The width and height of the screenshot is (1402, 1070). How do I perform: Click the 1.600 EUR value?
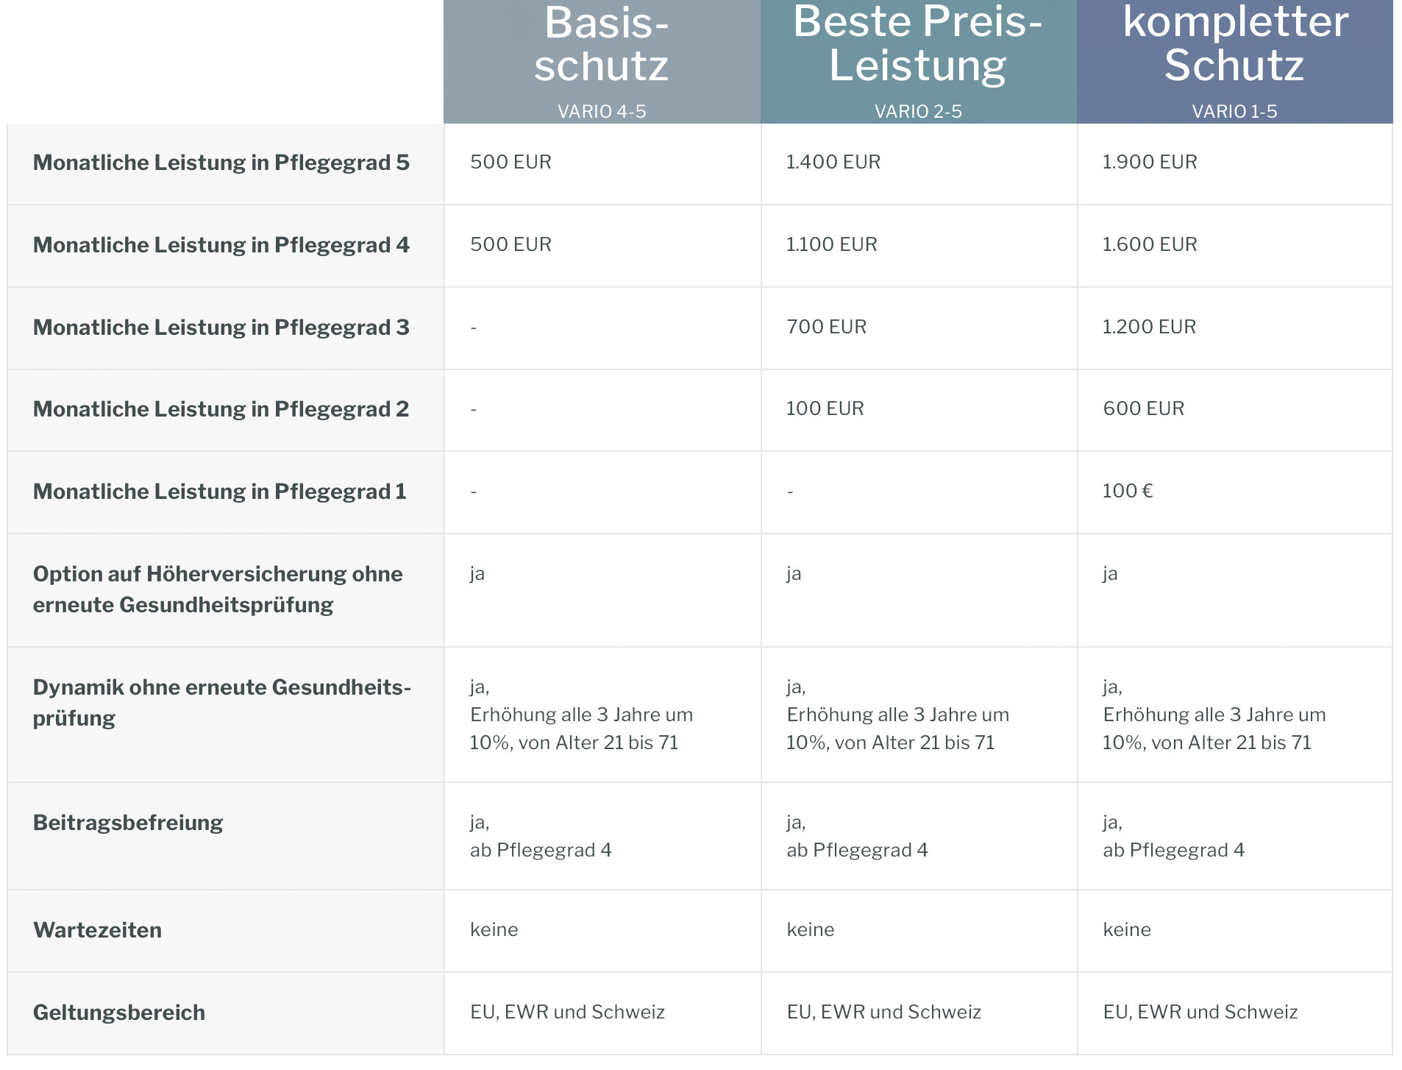[1149, 244]
